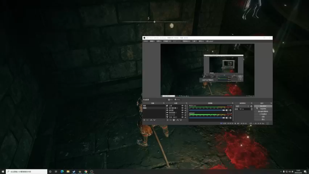Open the scene transition type dropdown
The image size is (309, 174).
coord(243,106)
